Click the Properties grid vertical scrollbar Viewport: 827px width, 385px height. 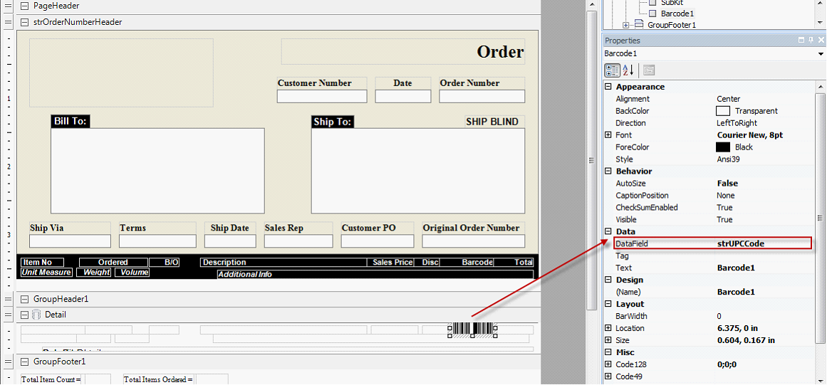820,218
